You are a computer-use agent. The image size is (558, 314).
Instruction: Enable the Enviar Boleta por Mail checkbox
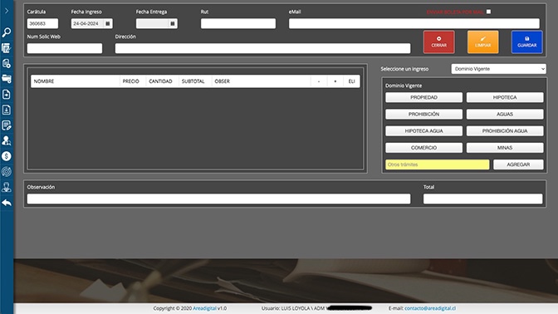point(488,12)
